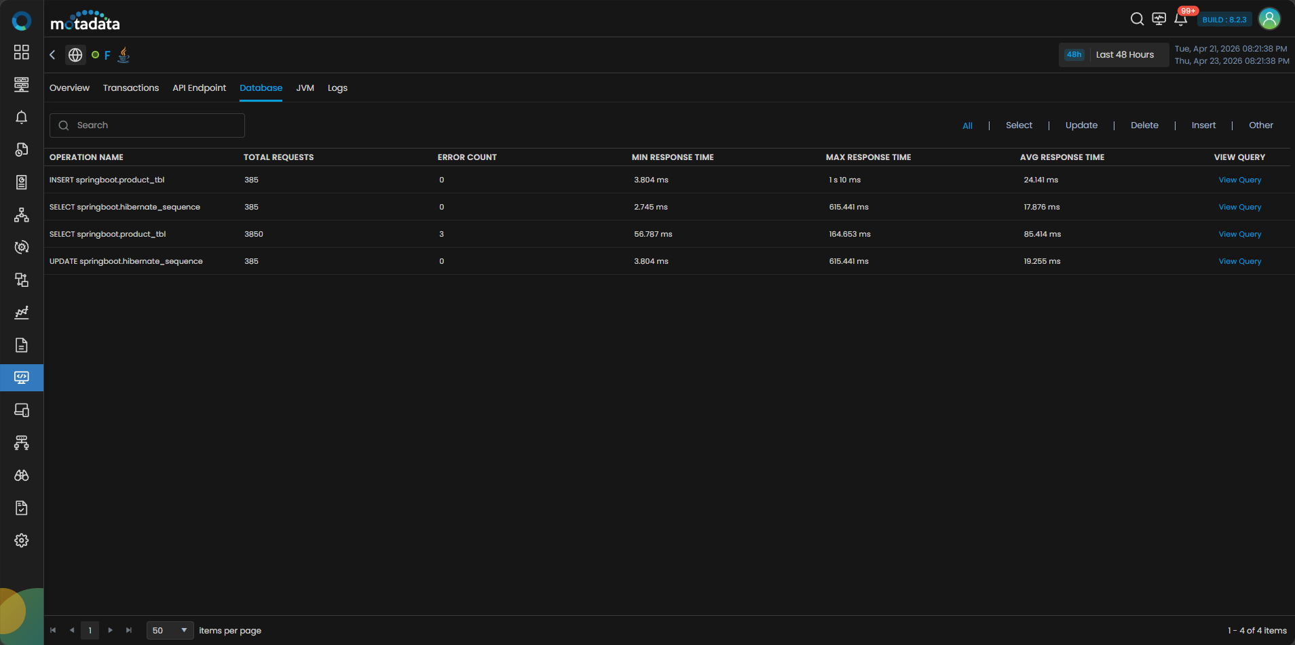Viewport: 1295px width, 645px height.
Task: Go to first page pagination arrow
Action: (x=53, y=631)
